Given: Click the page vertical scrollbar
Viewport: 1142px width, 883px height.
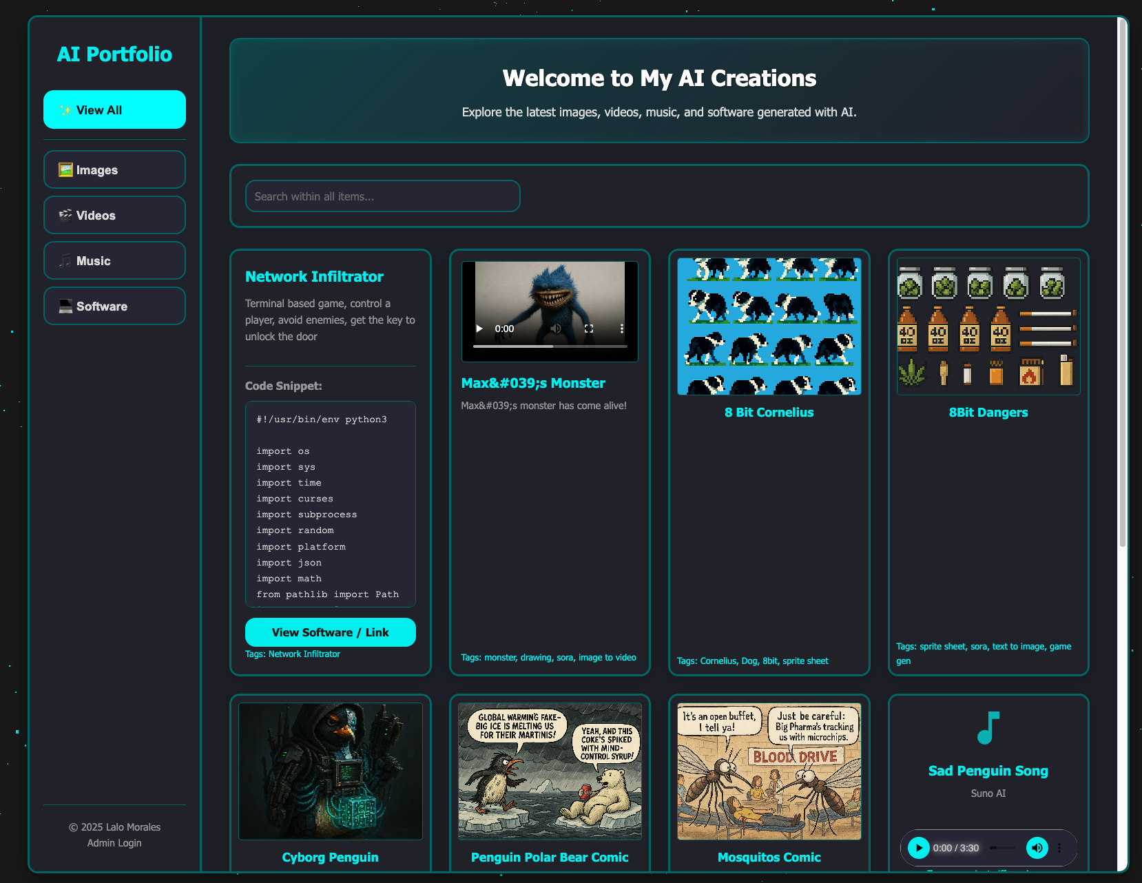Looking at the screenshot, I should click(1122, 282).
